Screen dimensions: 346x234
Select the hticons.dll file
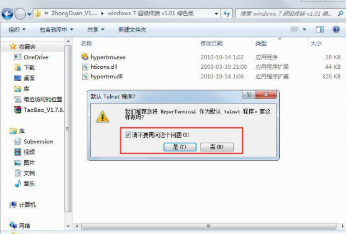pyautogui.click(x=104, y=67)
